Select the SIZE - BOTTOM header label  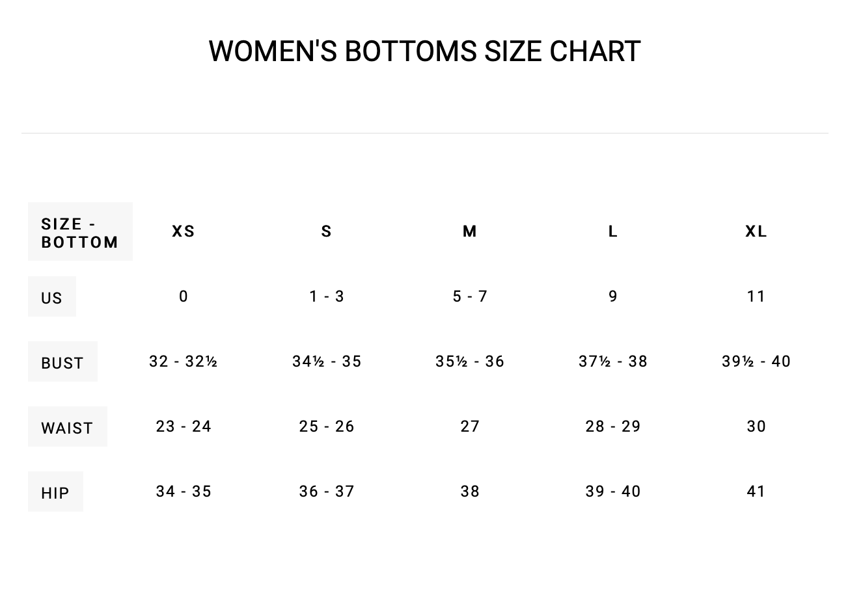[x=80, y=233]
